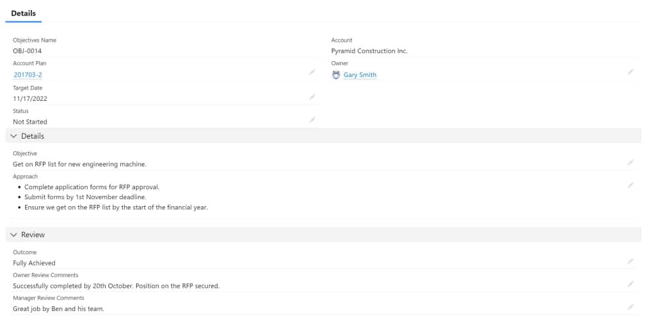Edit the Approach field pencil icon

click(x=630, y=185)
